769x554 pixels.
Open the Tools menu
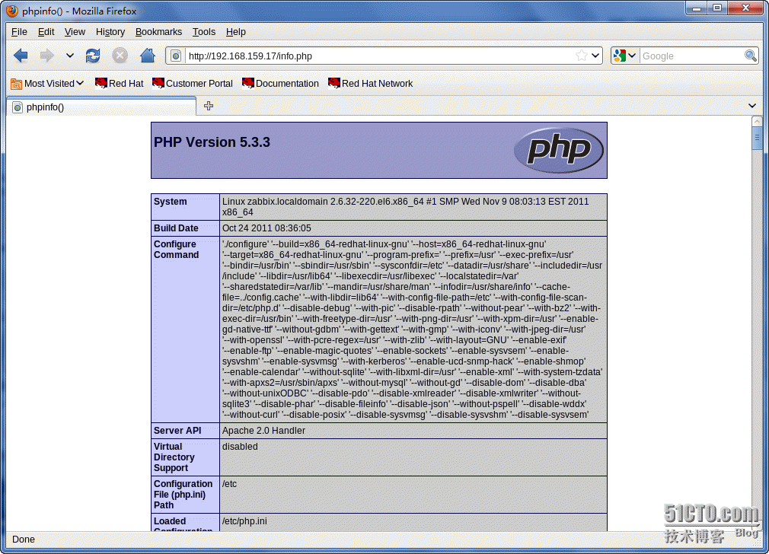point(203,32)
